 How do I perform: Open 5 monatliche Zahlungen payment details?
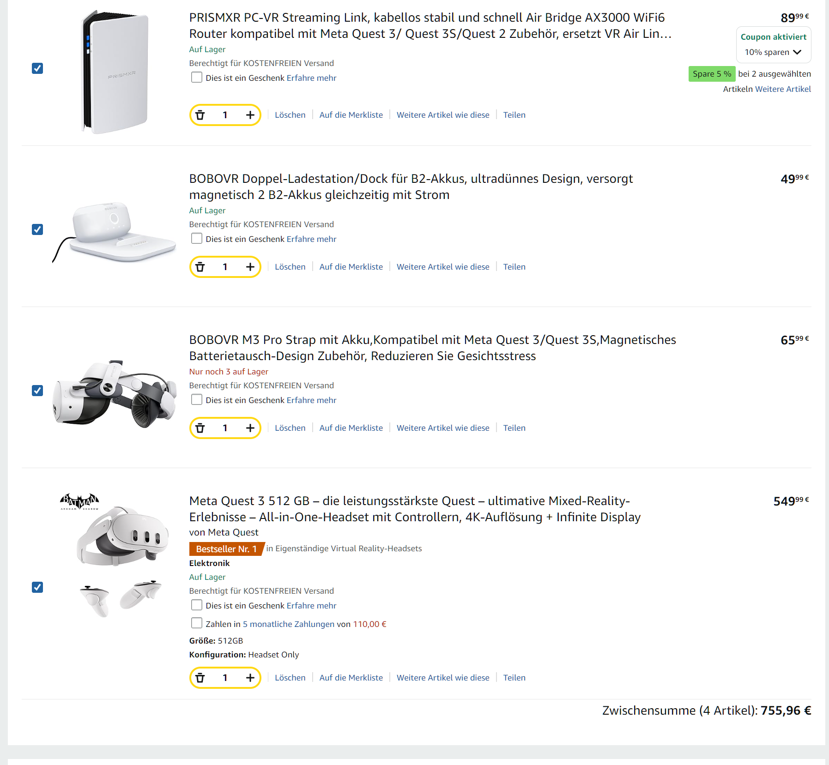coord(288,624)
